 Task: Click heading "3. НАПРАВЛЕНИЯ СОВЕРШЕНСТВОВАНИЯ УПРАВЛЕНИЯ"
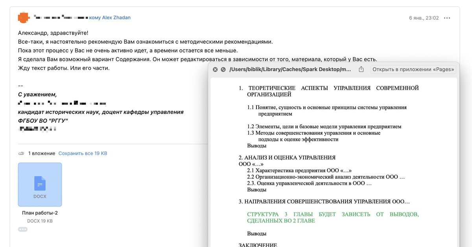[x=324, y=202]
